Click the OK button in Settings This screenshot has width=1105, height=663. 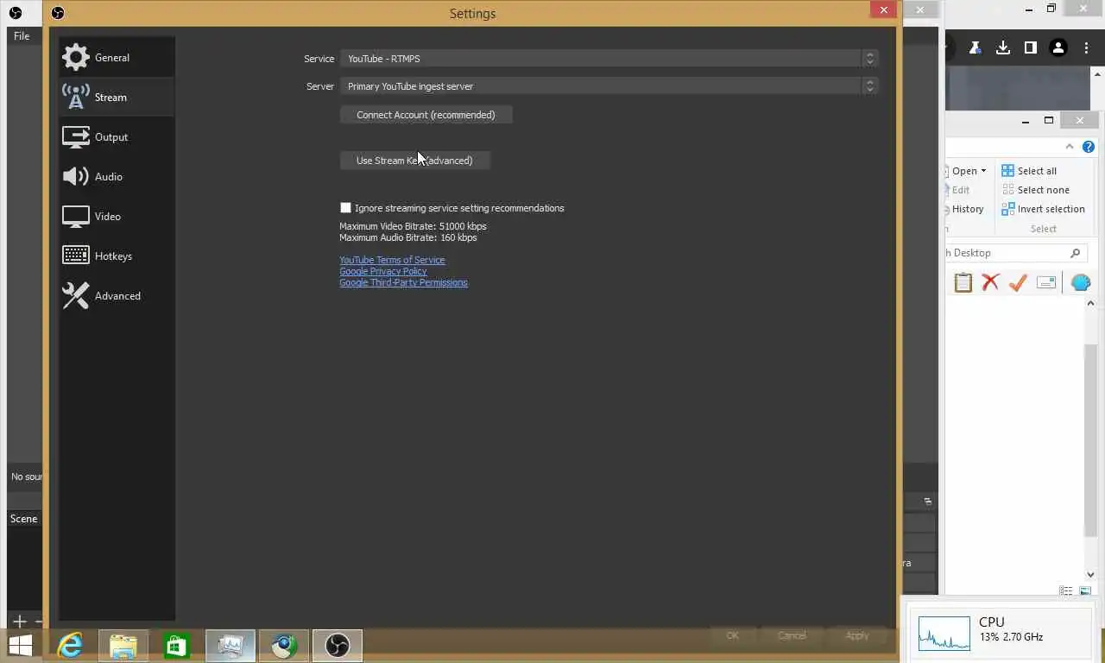tap(732, 635)
